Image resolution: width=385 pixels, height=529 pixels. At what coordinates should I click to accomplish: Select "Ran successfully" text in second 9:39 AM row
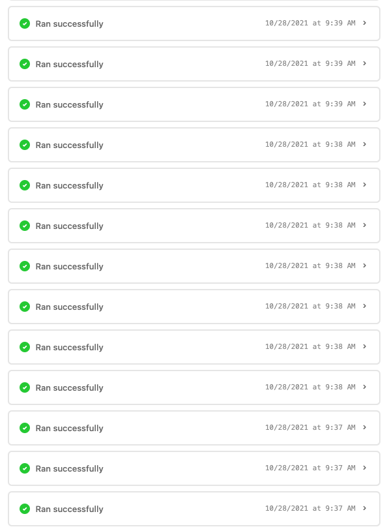[70, 65]
